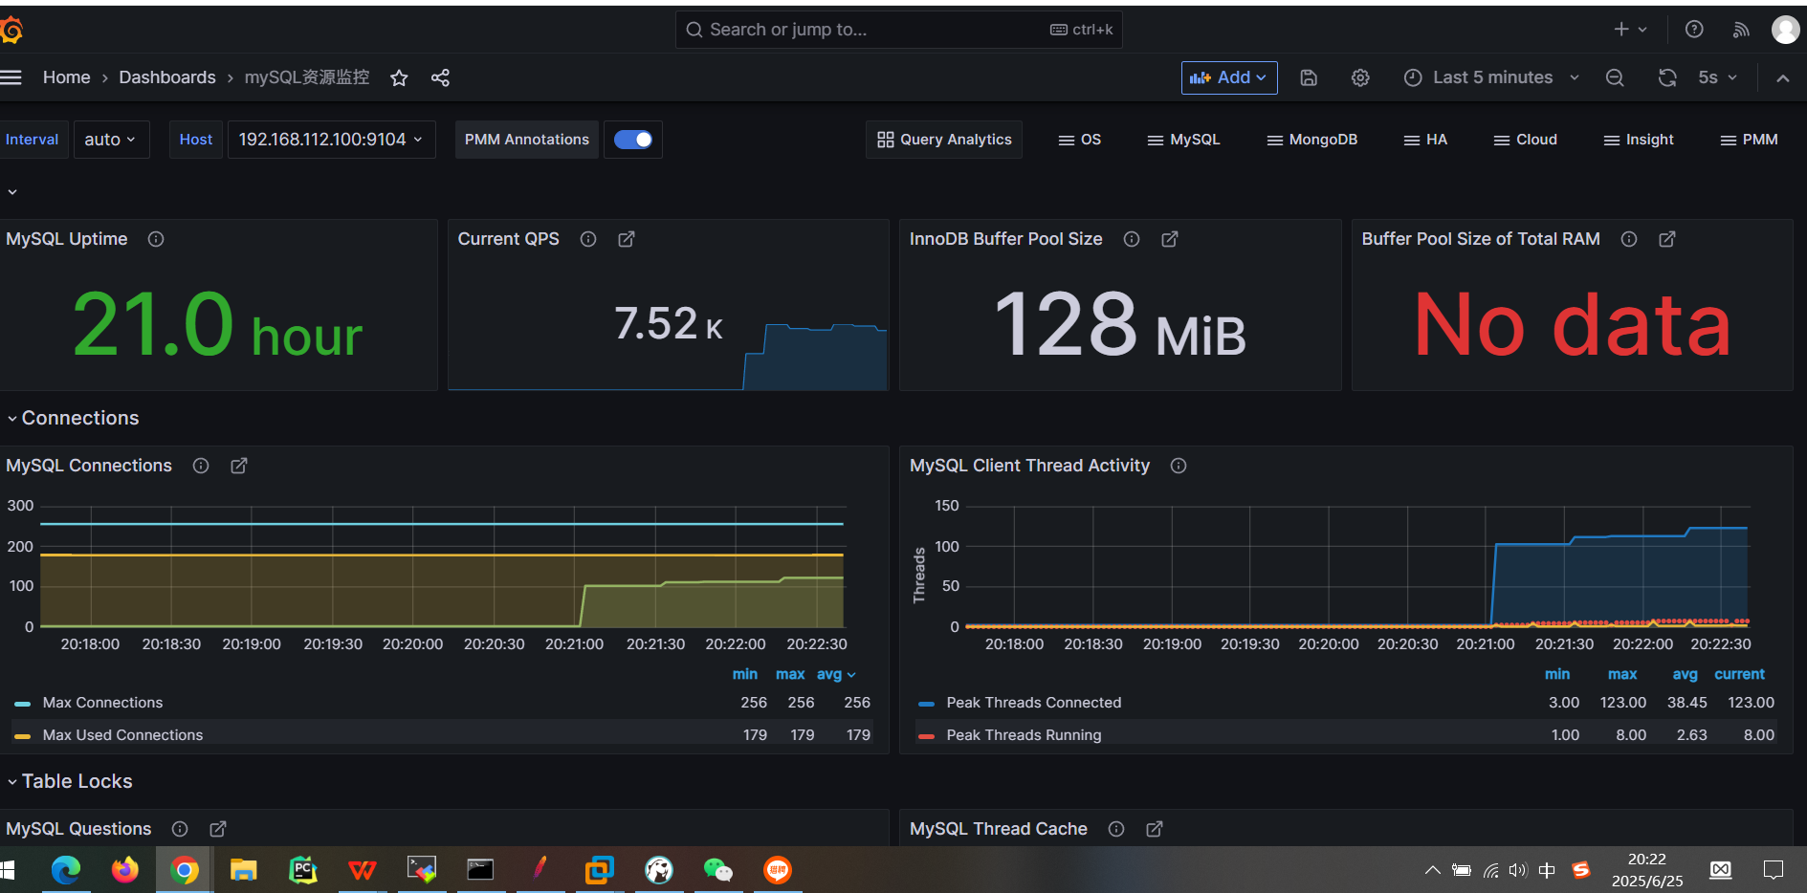Sort legend by avg column in MySQL Connections

836,674
